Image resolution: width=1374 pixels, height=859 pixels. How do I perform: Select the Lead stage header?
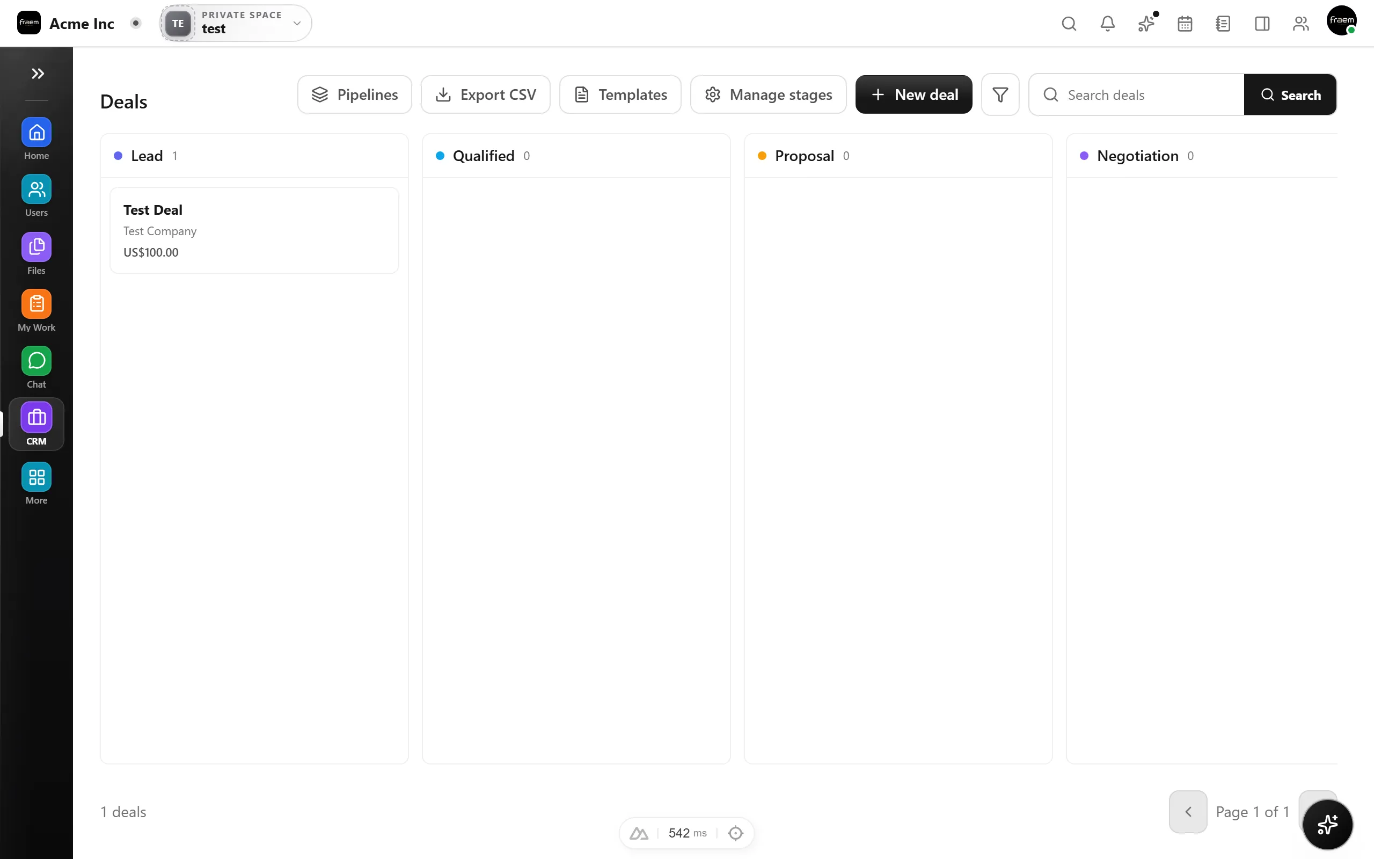pyautogui.click(x=254, y=156)
